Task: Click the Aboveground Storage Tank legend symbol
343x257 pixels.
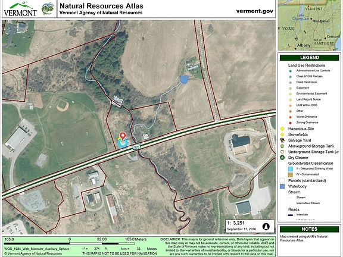Action: pyautogui.click(x=282, y=146)
